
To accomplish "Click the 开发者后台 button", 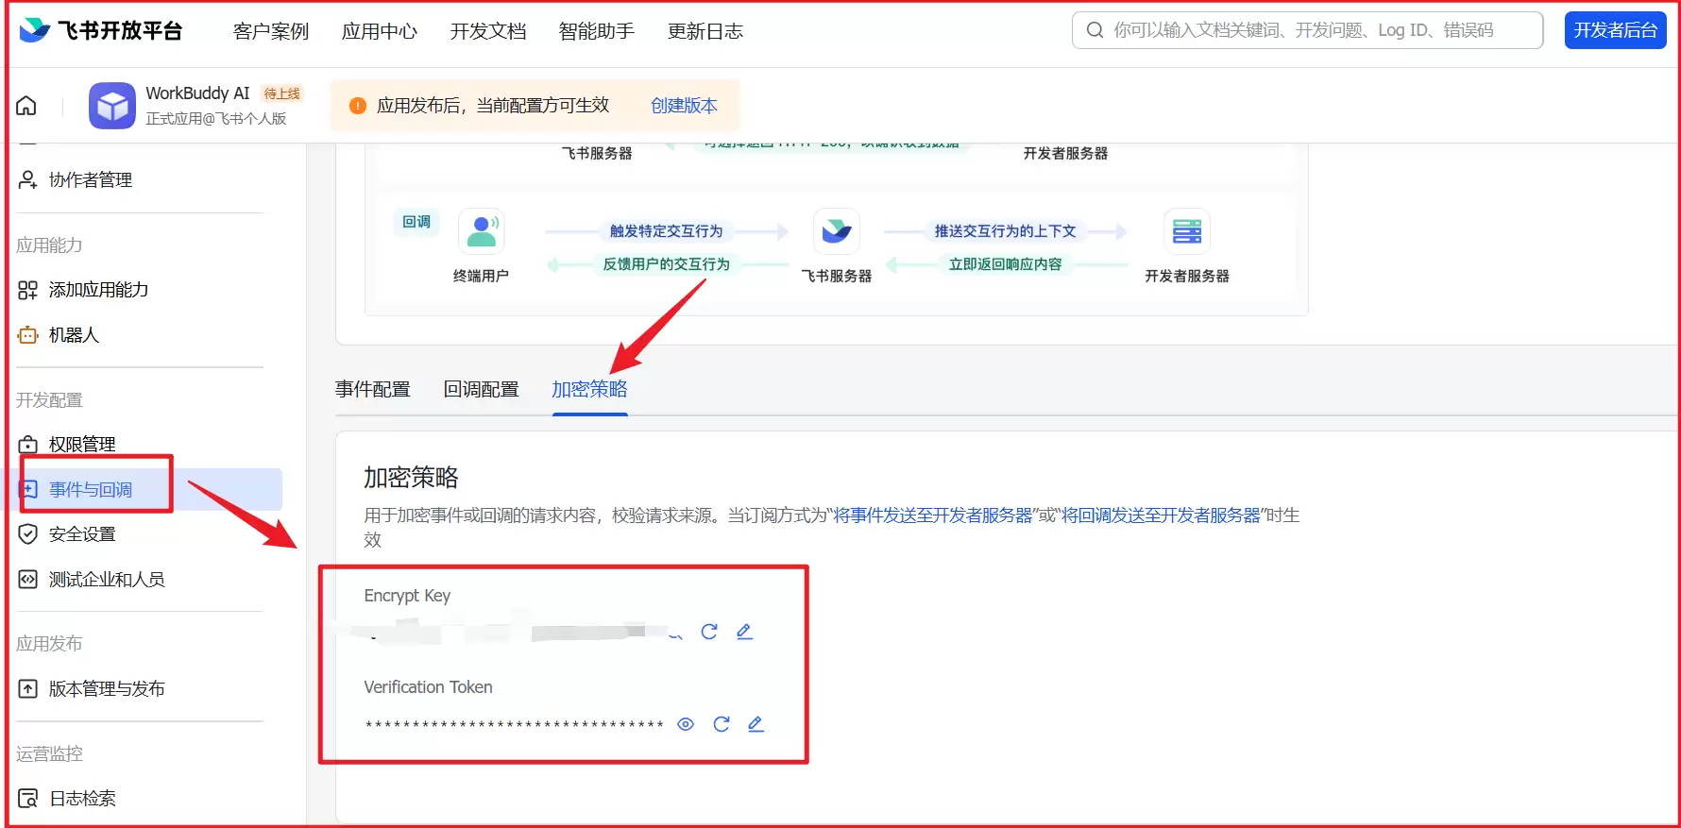I will [1615, 30].
